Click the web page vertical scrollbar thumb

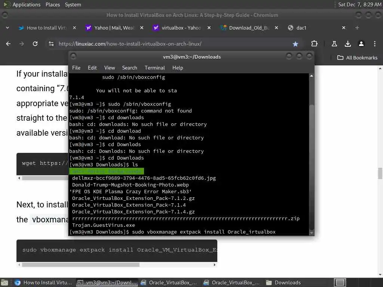[380, 173]
